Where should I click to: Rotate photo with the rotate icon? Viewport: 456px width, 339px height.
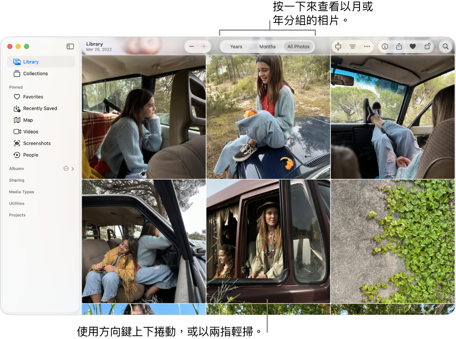pos(427,46)
